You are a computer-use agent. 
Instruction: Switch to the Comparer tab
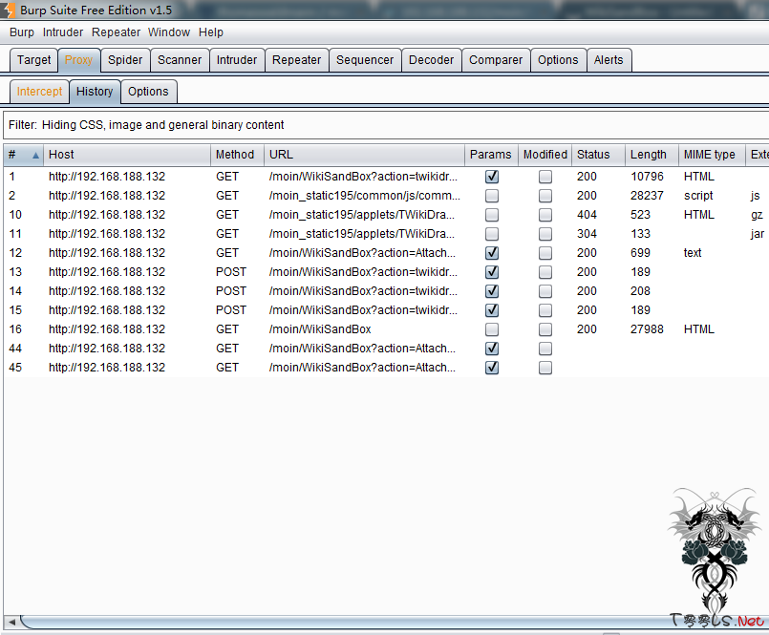(x=496, y=60)
